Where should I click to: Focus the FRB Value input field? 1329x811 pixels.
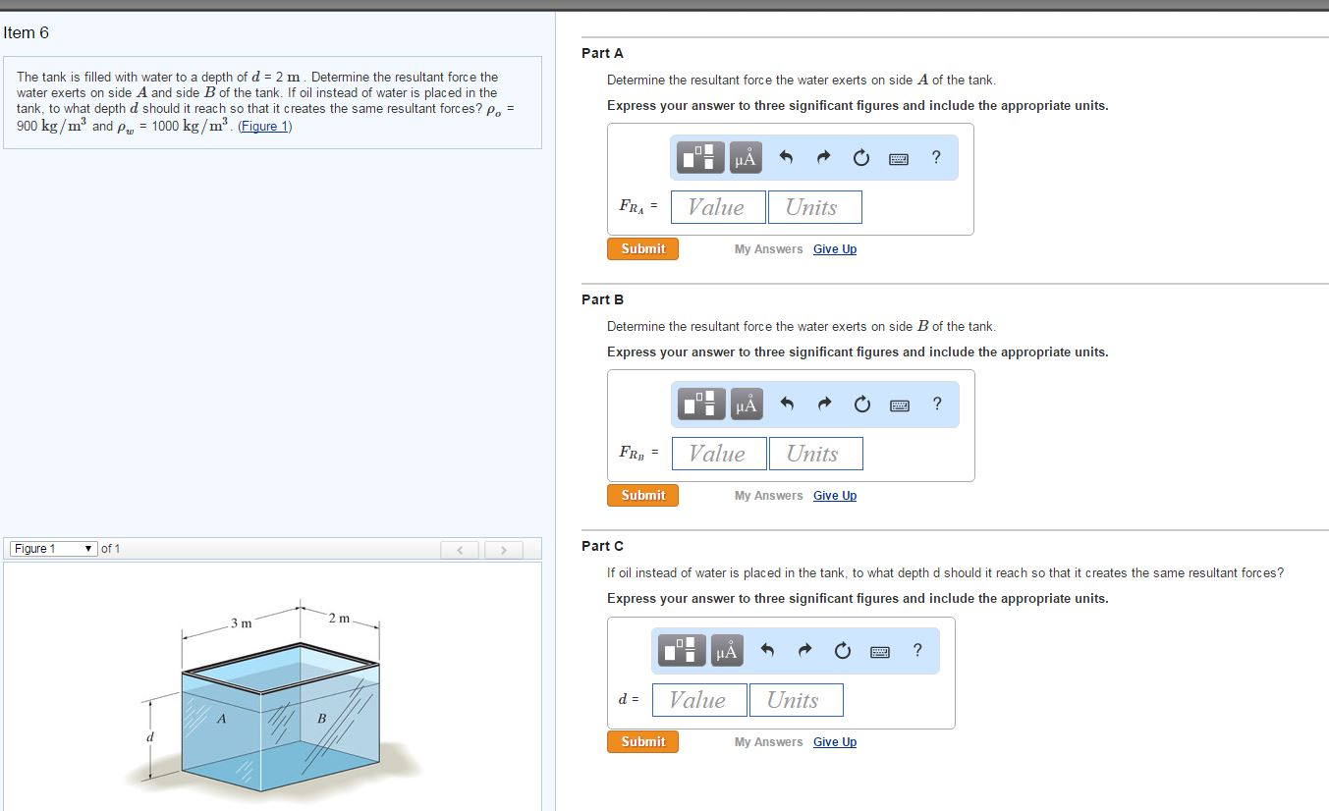719,454
